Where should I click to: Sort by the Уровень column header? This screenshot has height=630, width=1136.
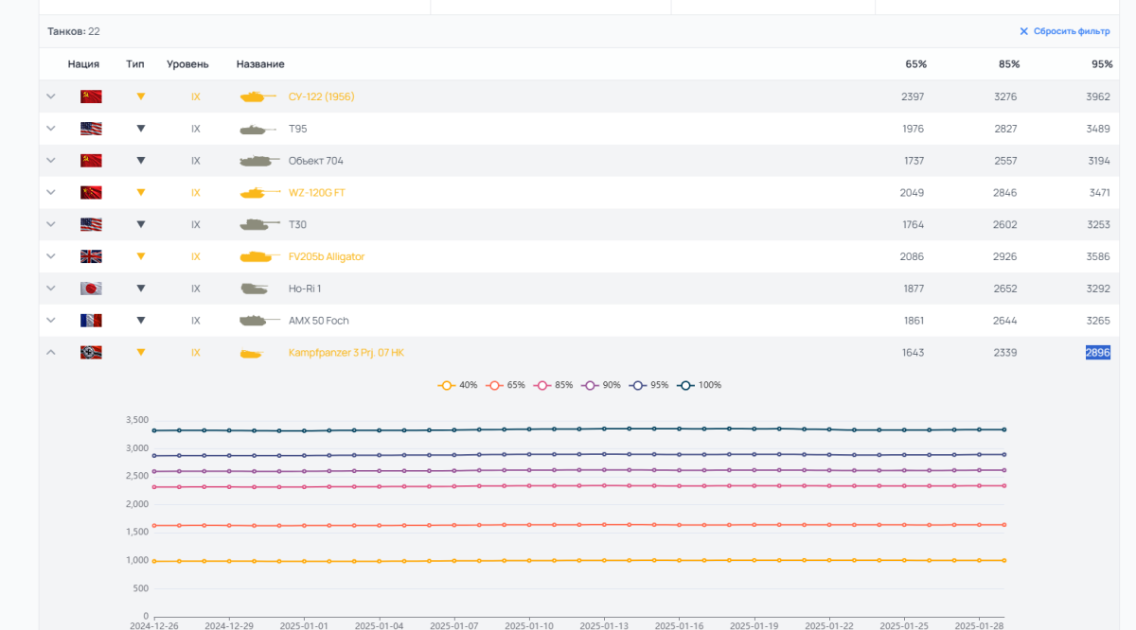(187, 64)
